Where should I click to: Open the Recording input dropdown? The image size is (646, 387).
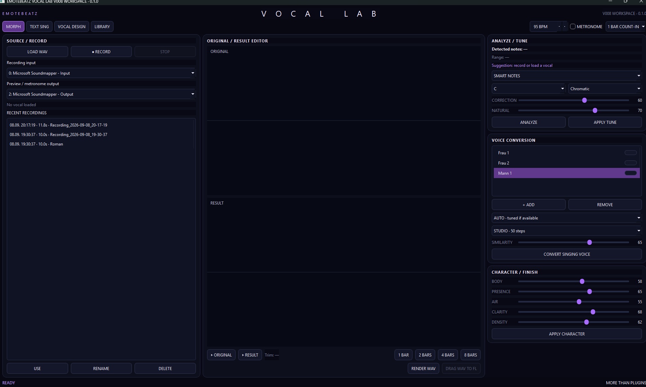point(101,73)
